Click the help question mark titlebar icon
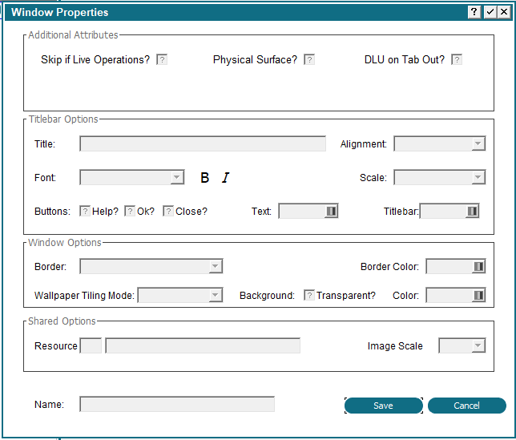The height and width of the screenshot is (440, 516). coord(474,12)
